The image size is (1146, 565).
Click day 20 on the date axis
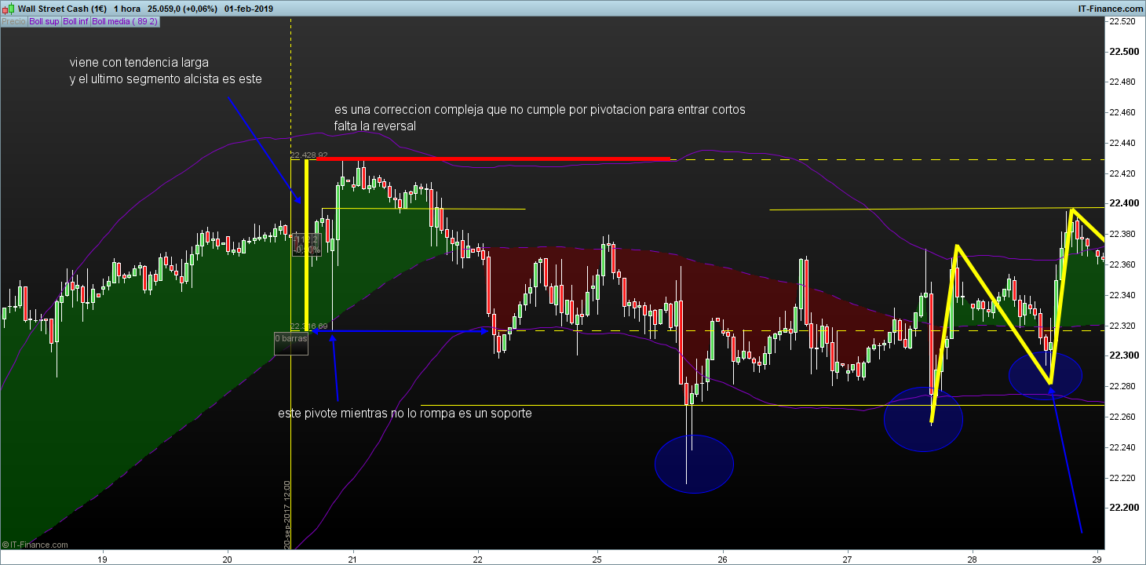click(x=228, y=559)
